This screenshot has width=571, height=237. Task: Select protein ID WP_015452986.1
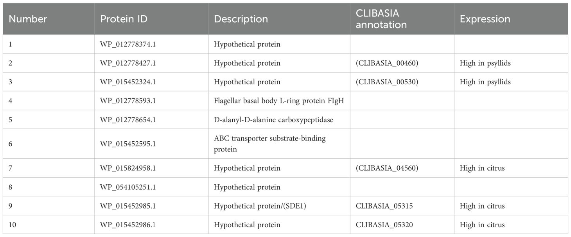pyautogui.click(x=128, y=225)
